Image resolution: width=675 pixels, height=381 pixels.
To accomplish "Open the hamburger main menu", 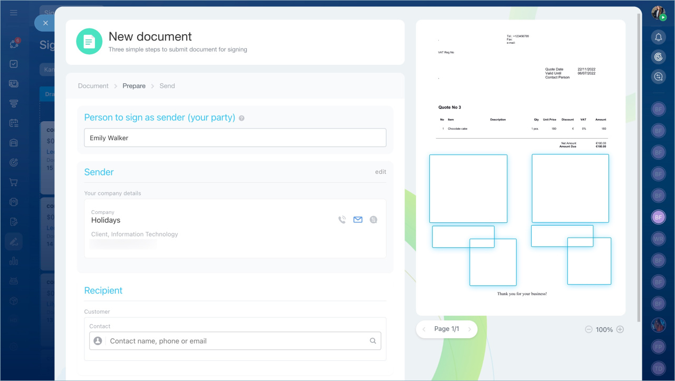I will coord(14,13).
